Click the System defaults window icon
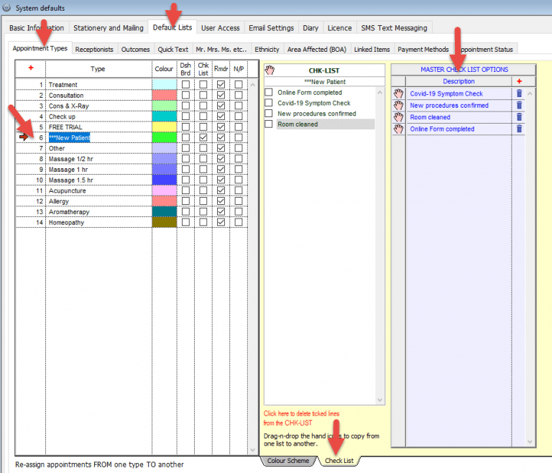The image size is (552, 473). click(6, 8)
